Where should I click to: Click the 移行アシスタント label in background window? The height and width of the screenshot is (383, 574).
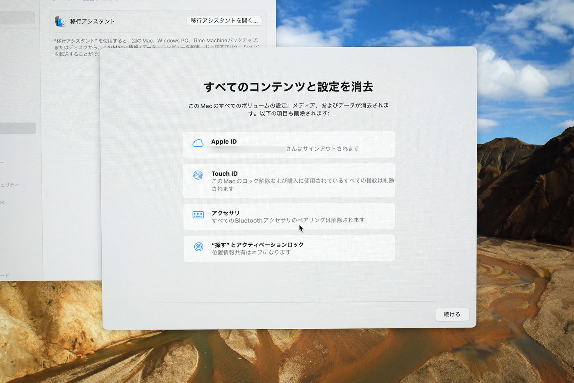click(x=93, y=21)
